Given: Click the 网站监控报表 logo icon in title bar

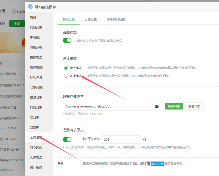Looking at the screenshot, I should tap(31, 7).
